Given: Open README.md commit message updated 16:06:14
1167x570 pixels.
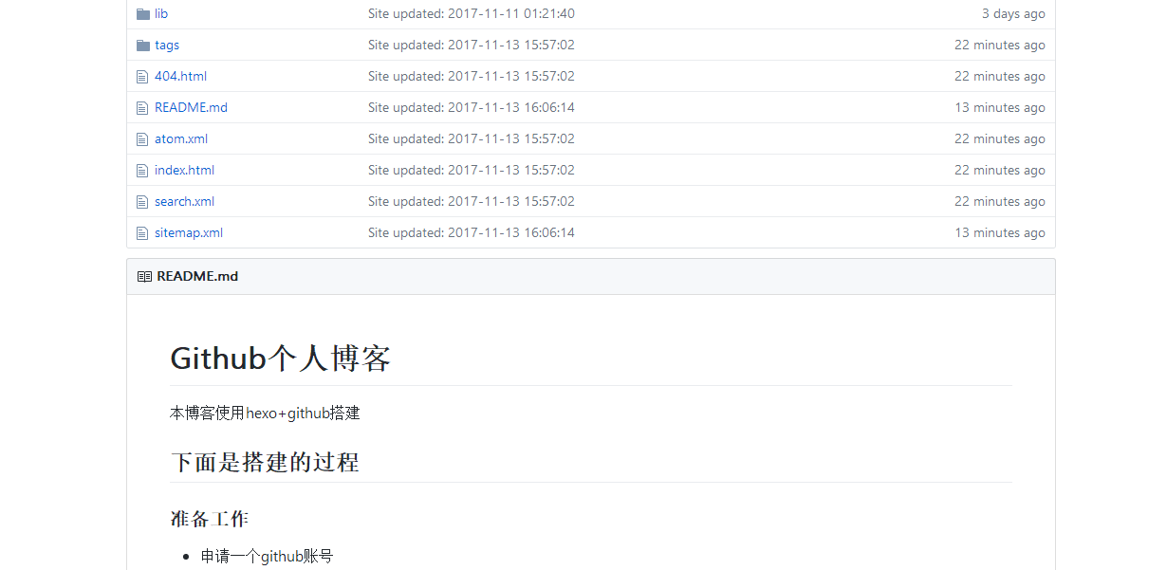Looking at the screenshot, I should point(472,108).
